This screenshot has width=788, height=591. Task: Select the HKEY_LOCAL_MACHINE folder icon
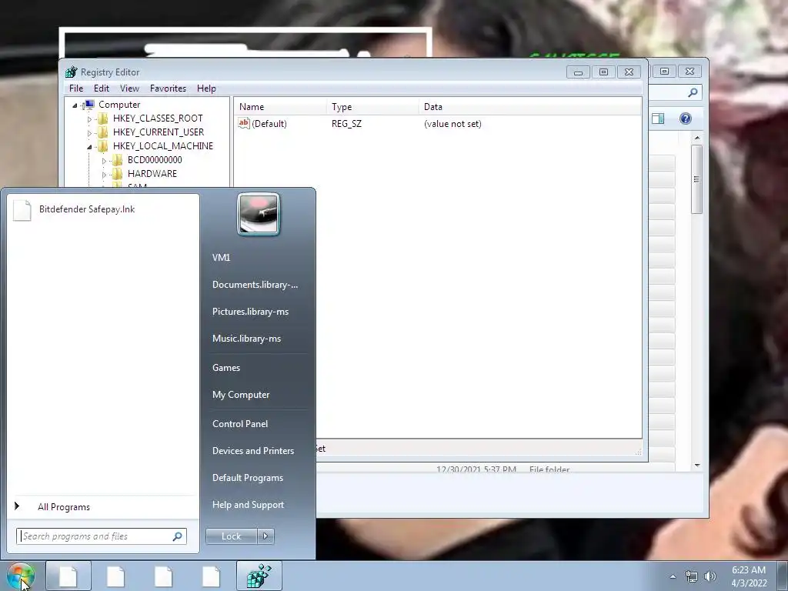point(103,146)
